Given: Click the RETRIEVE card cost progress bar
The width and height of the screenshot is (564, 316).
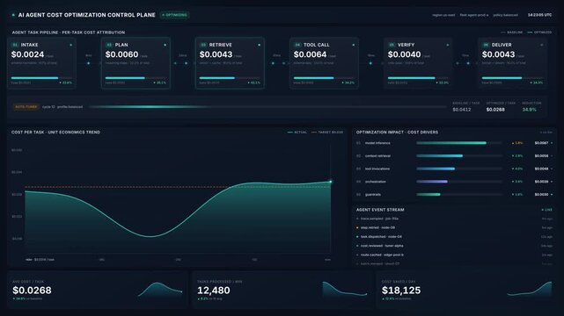Looking at the screenshot, I should pos(230,78).
